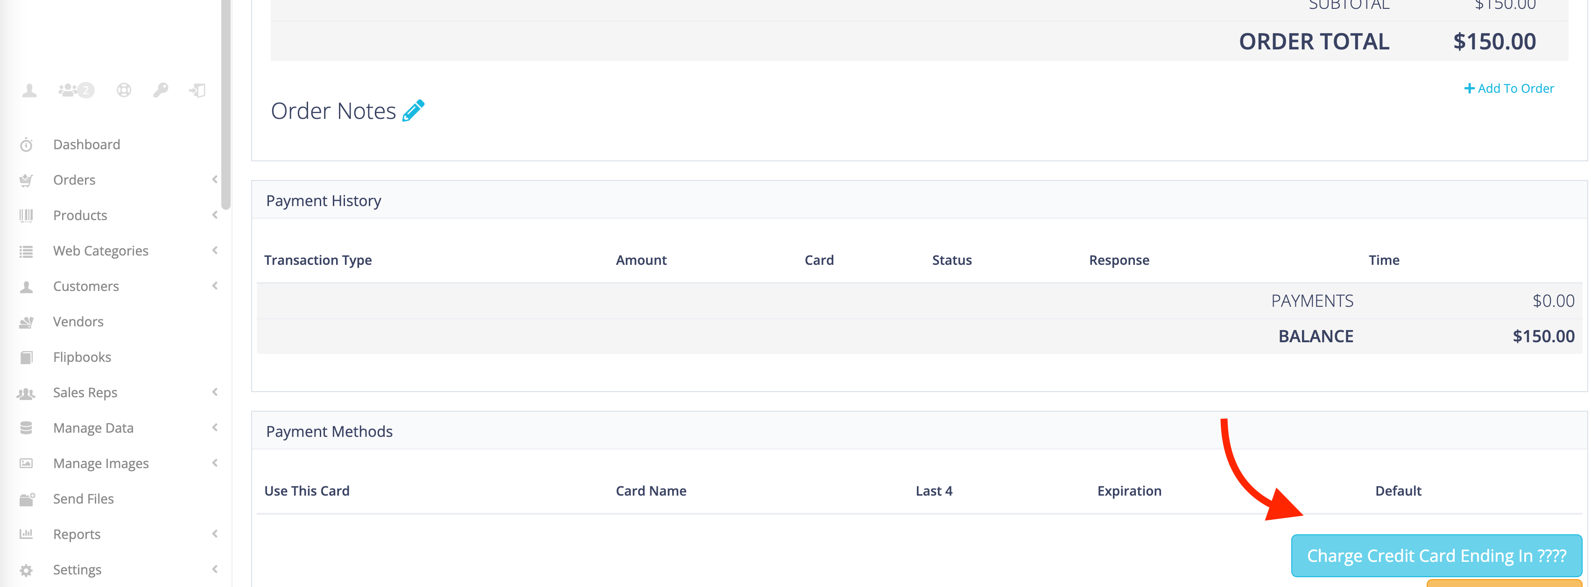
Task: Click the Sales Reps group icon
Action: (26, 394)
